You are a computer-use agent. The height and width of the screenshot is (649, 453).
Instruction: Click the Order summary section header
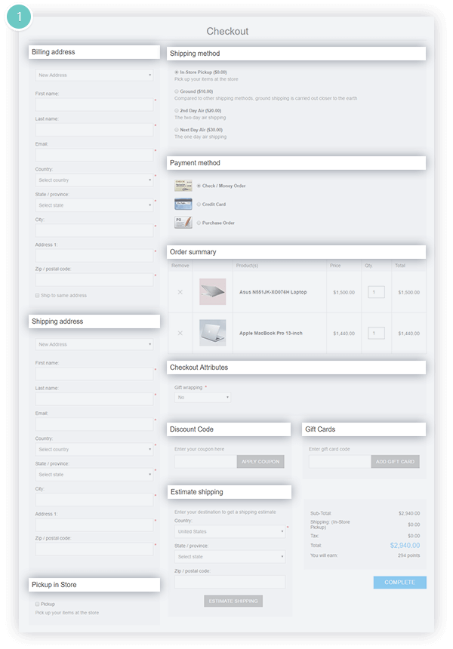point(296,252)
